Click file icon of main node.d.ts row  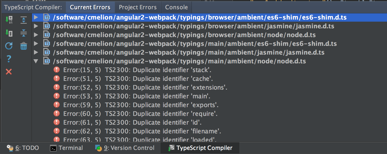click(x=47, y=61)
